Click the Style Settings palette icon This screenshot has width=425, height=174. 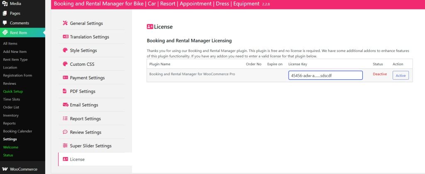65,50
